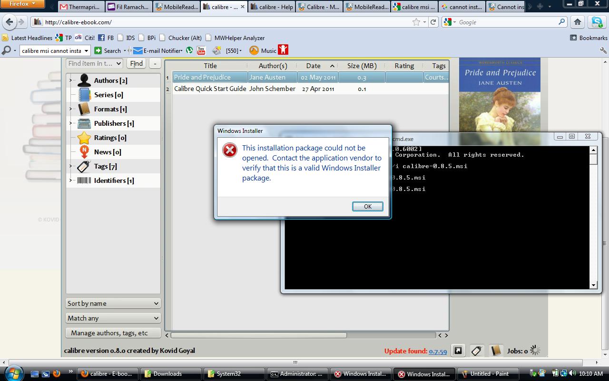The width and height of the screenshot is (609, 381).
Task: Open the orange Firefox menu button
Action: pos(22,4)
